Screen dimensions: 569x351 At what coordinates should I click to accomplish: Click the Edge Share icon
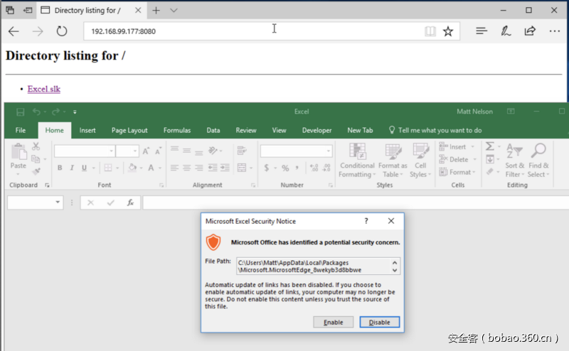coord(530,31)
